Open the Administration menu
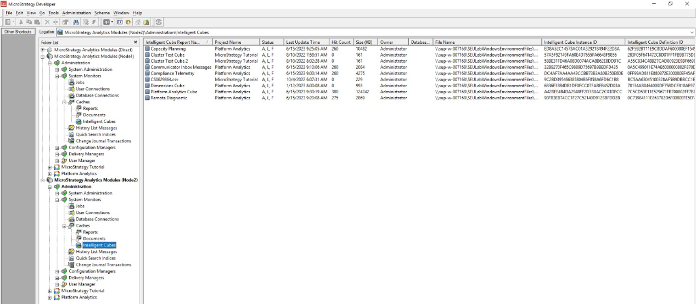Viewport: 696px width, 304px height. tap(77, 13)
